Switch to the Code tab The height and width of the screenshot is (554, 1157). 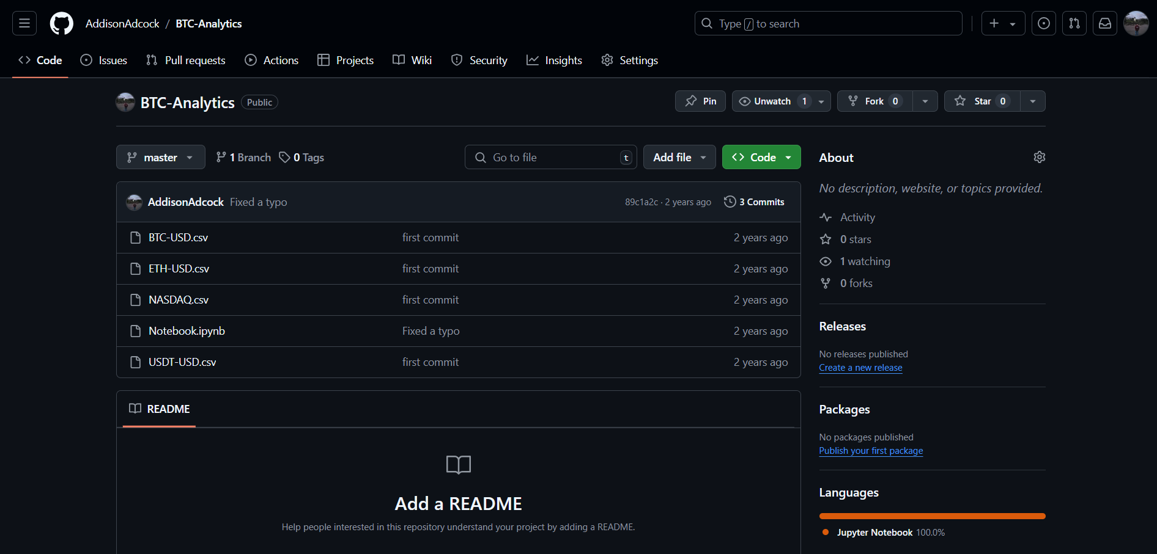coord(40,60)
